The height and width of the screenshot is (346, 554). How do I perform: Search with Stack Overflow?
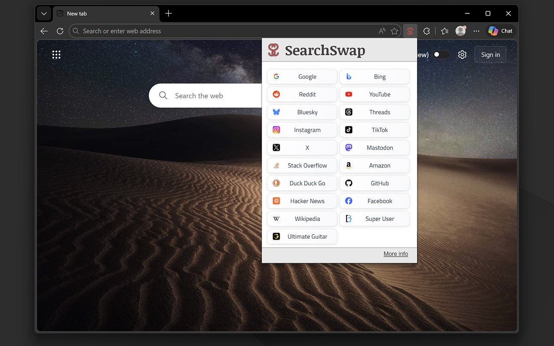(302, 165)
